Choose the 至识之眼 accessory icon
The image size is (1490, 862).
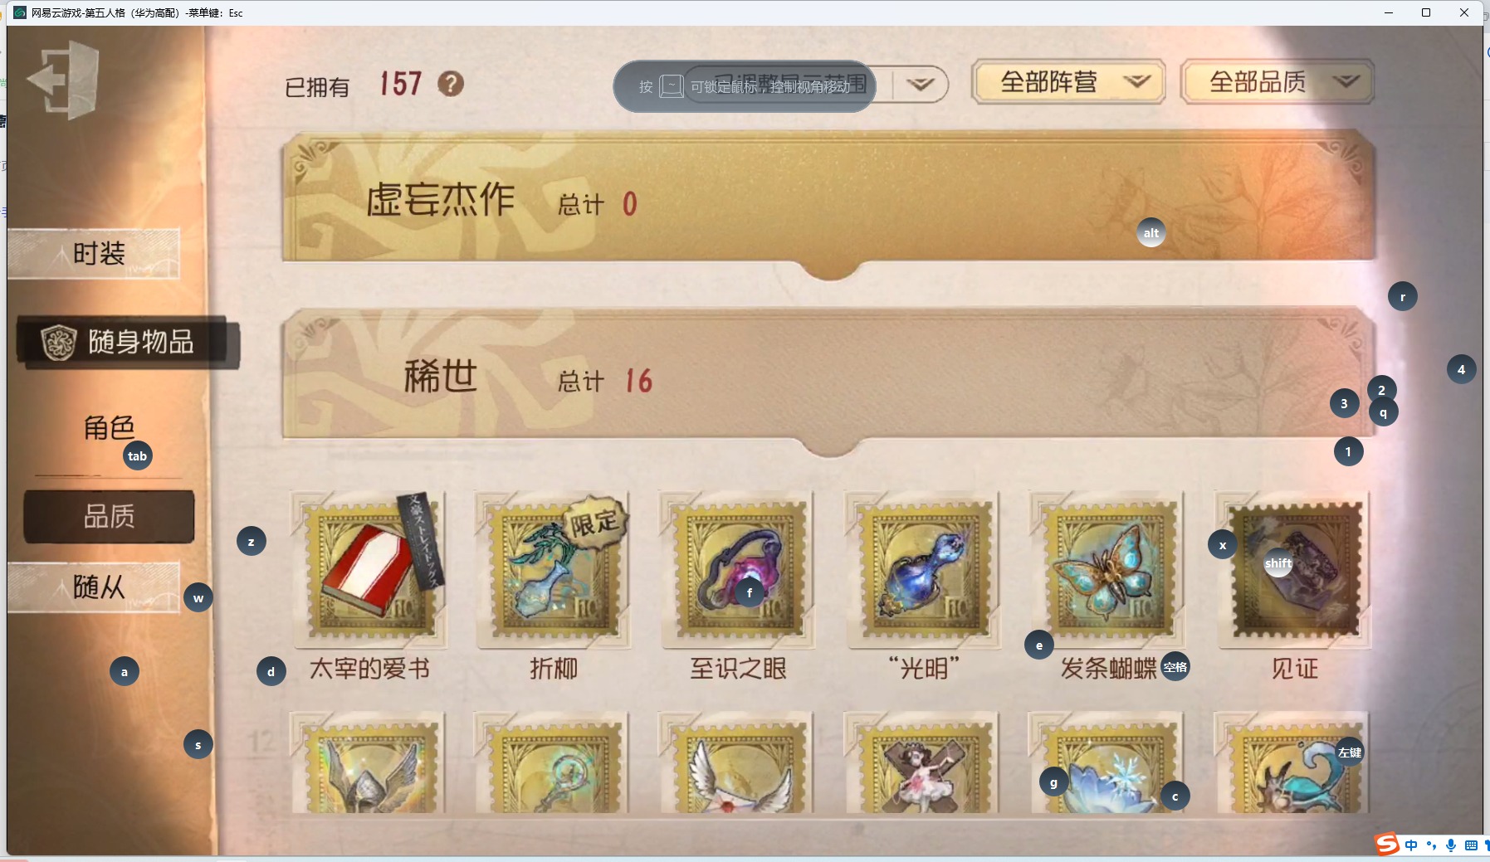(x=738, y=569)
